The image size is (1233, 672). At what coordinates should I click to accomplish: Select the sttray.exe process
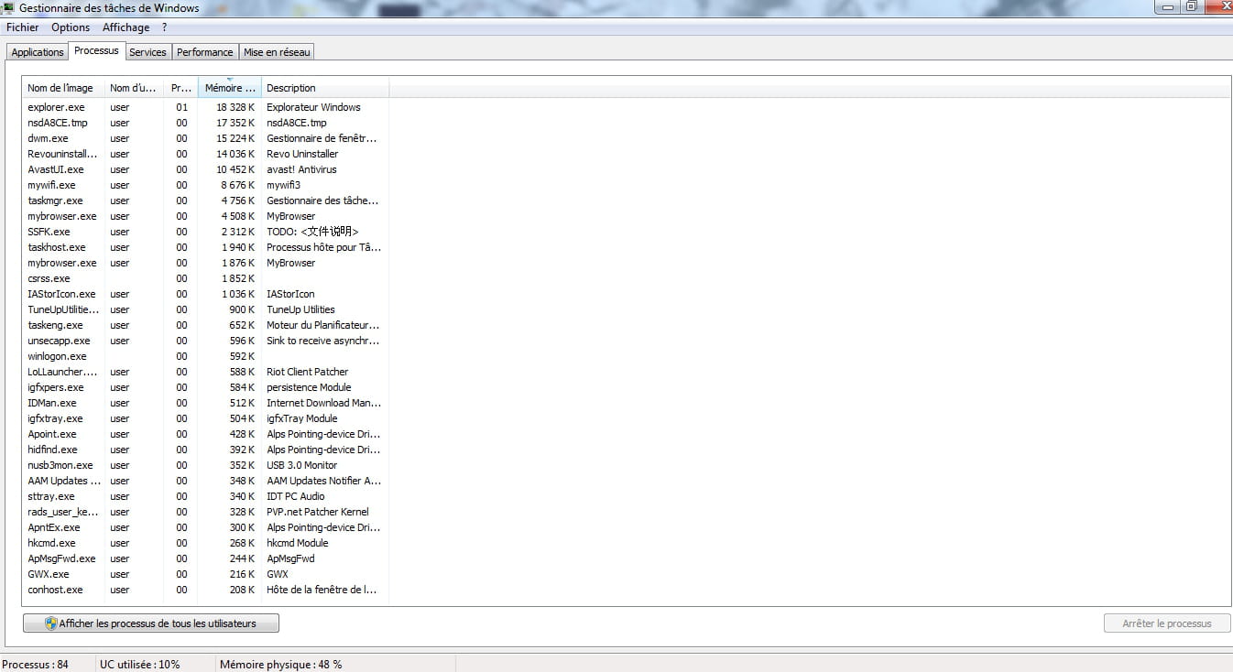tap(206, 496)
